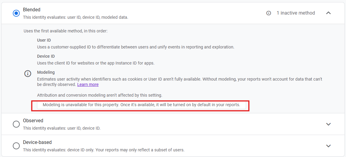The image size is (346, 157).
Task: Select the Observed radio button
Action: (16, 124)
